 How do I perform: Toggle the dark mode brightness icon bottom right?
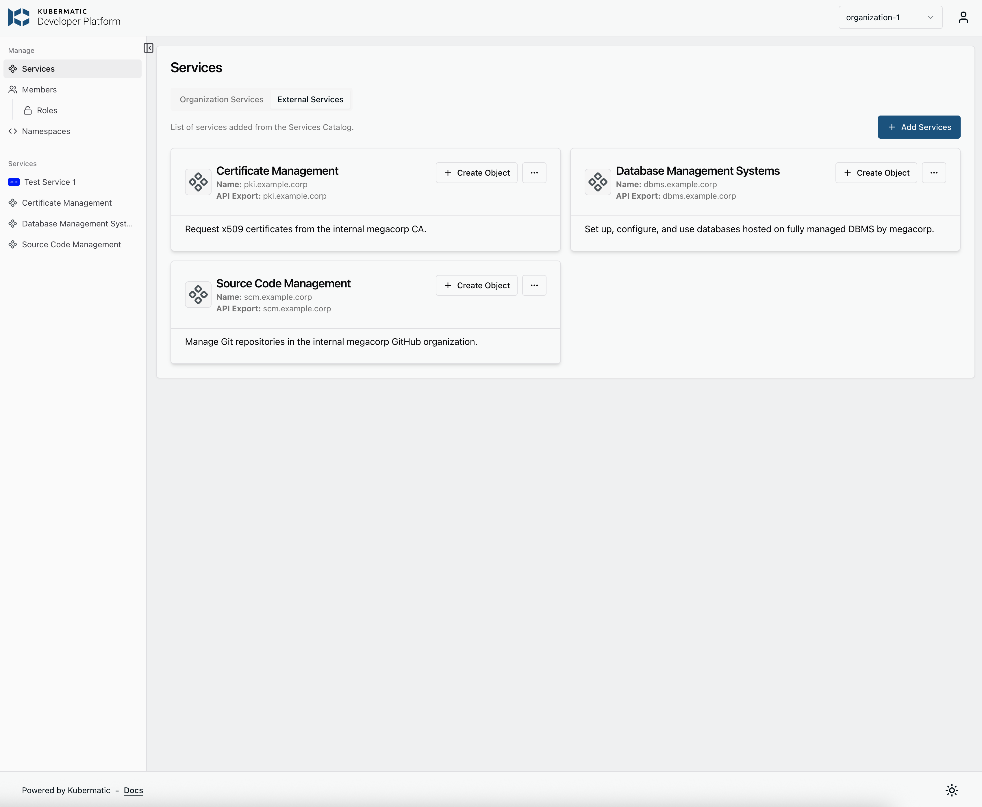tap(951, 790)
